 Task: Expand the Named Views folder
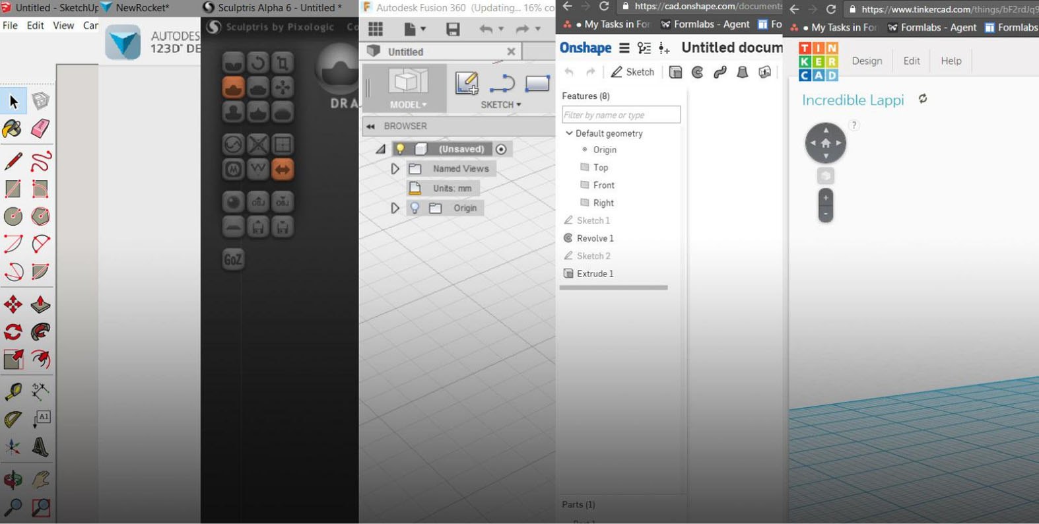point(395,169)
